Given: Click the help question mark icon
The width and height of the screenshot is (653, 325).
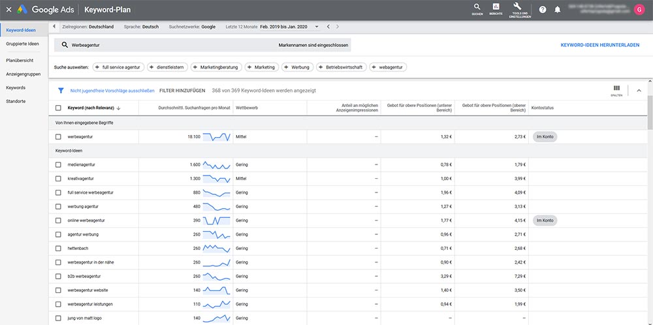Looking at the screenshot, I should 543,10.
